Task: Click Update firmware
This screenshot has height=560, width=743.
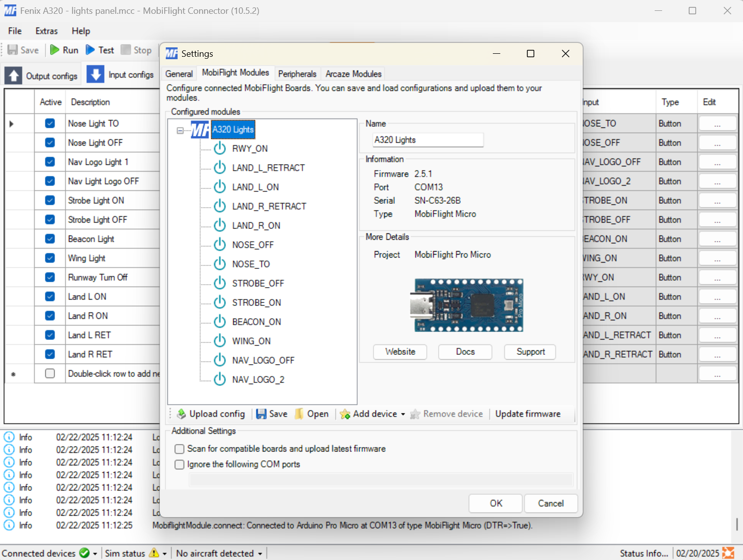Action: (x=528, y=414)
